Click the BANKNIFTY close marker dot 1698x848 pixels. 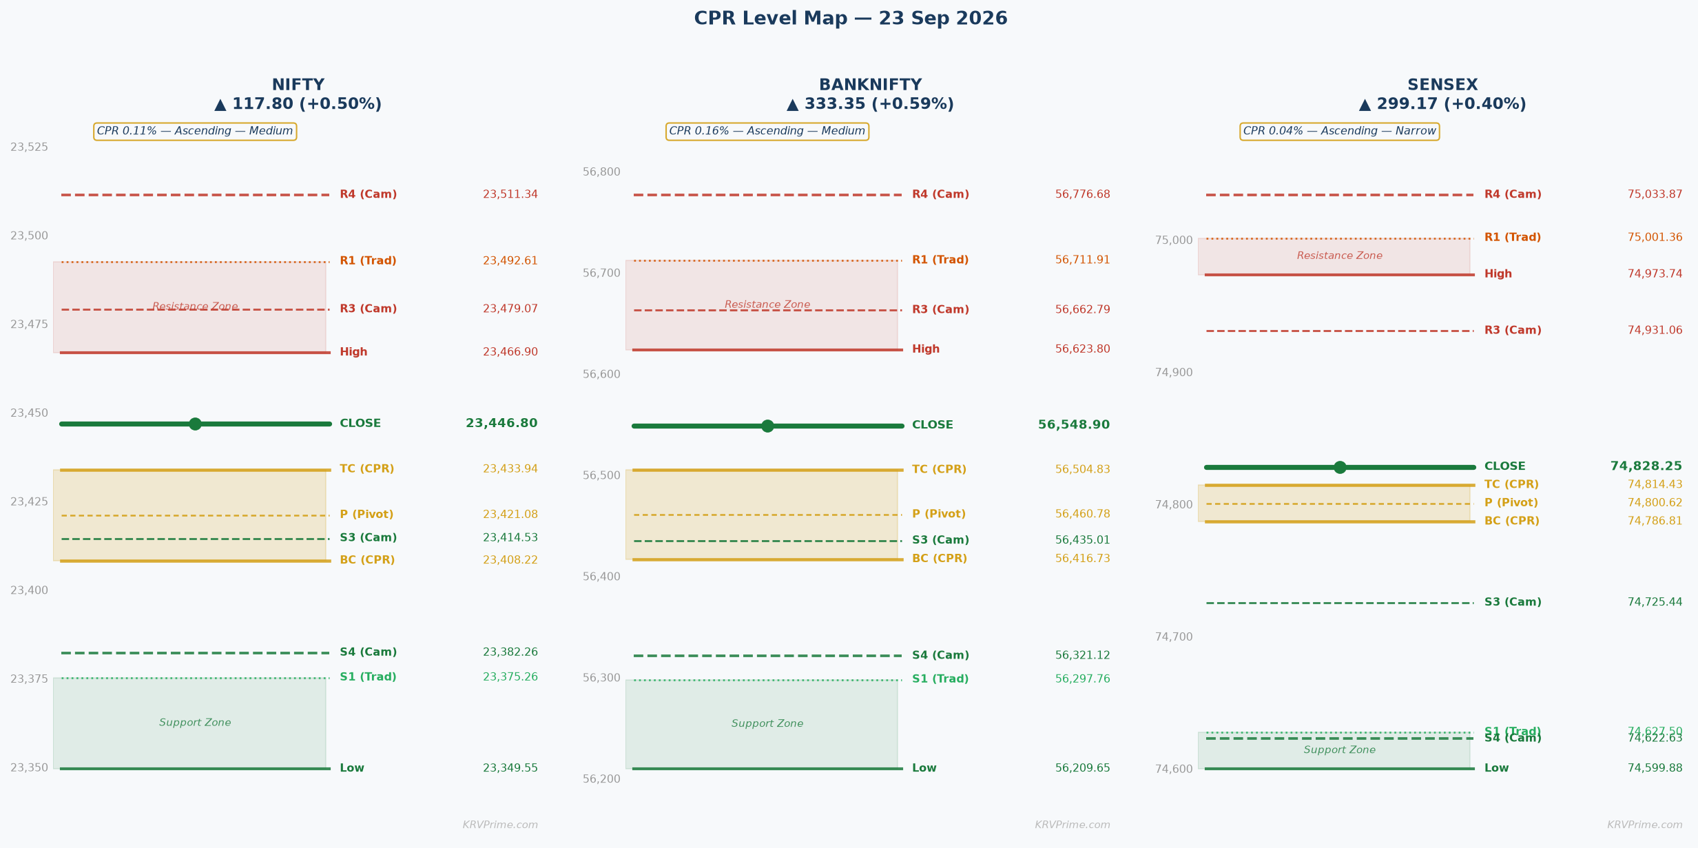coord(767,426)
